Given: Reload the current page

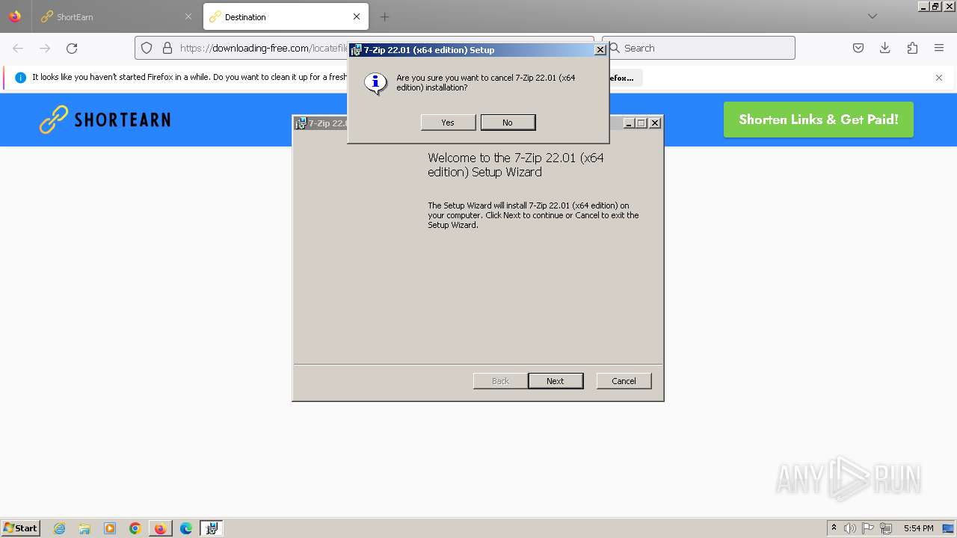Looking at the screenshot, I should click(x=72, y=48).
